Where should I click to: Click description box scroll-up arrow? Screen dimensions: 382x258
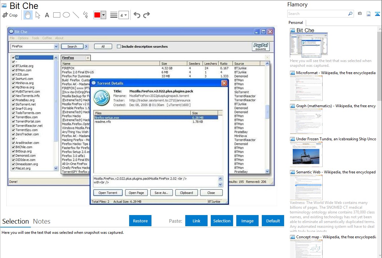coord(220,179)
